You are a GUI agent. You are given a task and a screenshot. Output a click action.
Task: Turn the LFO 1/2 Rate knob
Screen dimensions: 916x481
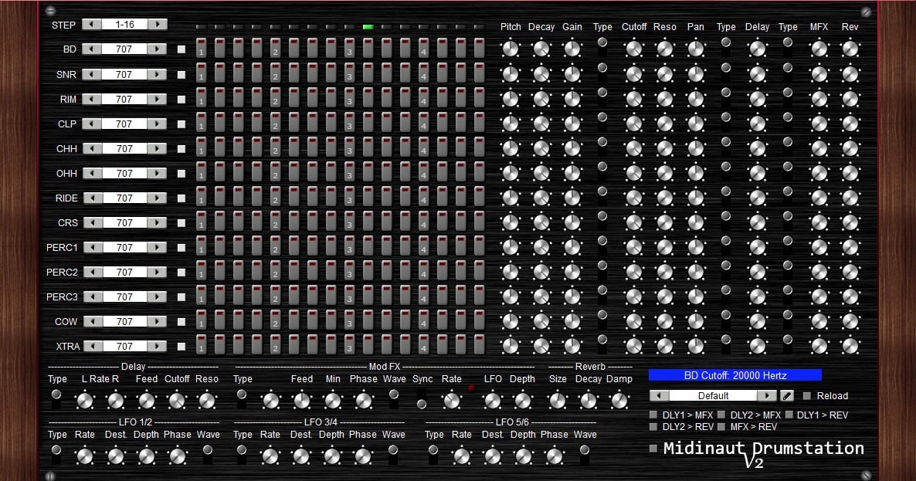[85, 456]
